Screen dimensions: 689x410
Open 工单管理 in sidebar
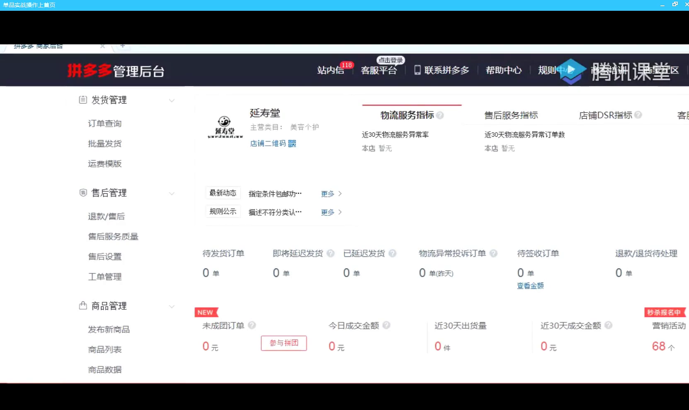(x=104, y=277)
